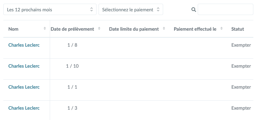Open Charles Leclerc link in 1 / 10 row
256x120 pixels.
[24, 66]
